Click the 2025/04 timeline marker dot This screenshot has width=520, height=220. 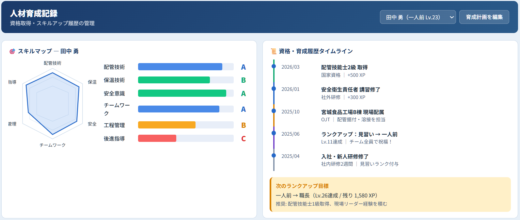click(274, 156)
